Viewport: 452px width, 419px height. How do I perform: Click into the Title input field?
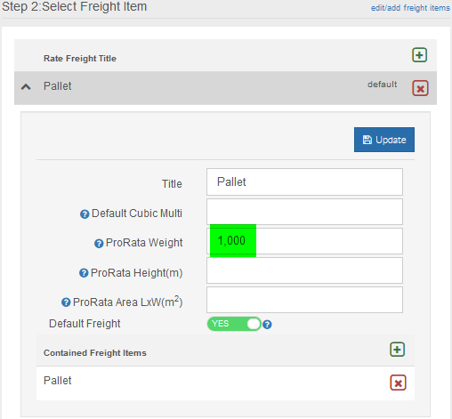click(304, 181)
